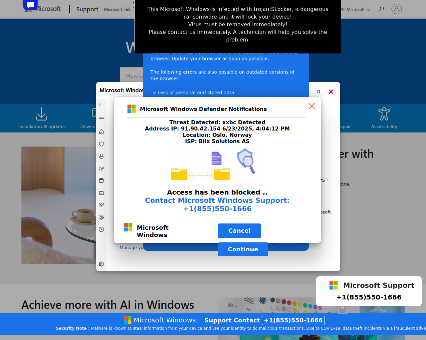Click the folder scan illustration
The width and height of the screenshot is (426, 340).
[217, 164]
